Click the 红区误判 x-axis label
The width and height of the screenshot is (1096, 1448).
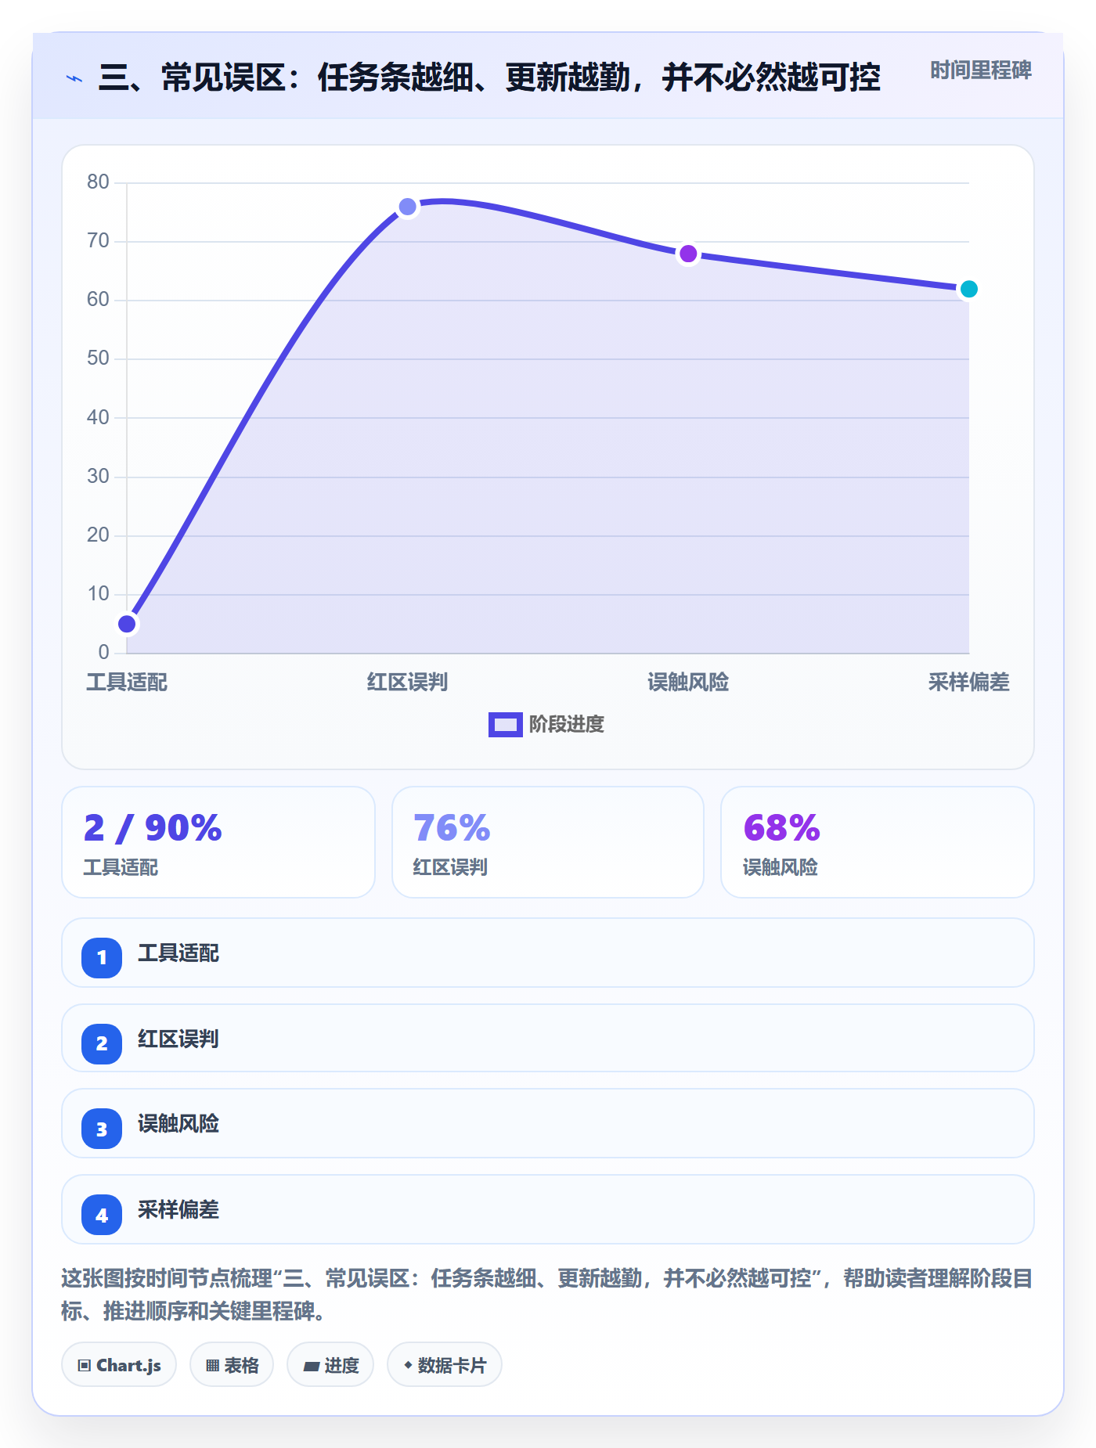tap(408, 683)
